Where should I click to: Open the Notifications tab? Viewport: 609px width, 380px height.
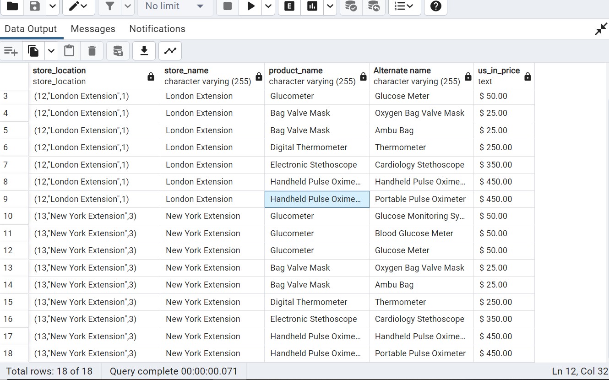click(157, 28)
